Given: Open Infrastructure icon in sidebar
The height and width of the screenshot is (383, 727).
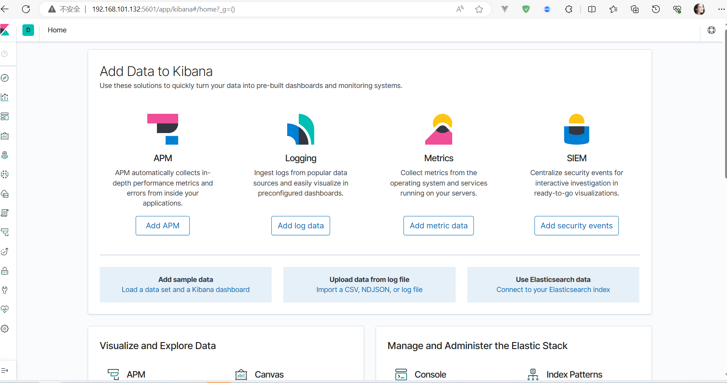Looking at the screenshot, I should pos(5,194).
